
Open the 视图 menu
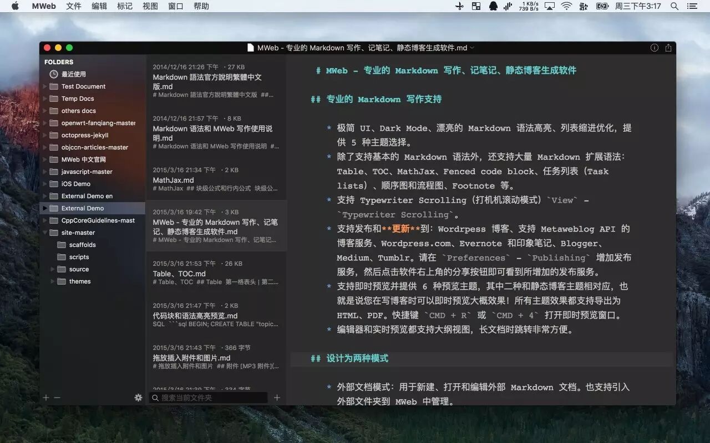(x=150, y=6)
